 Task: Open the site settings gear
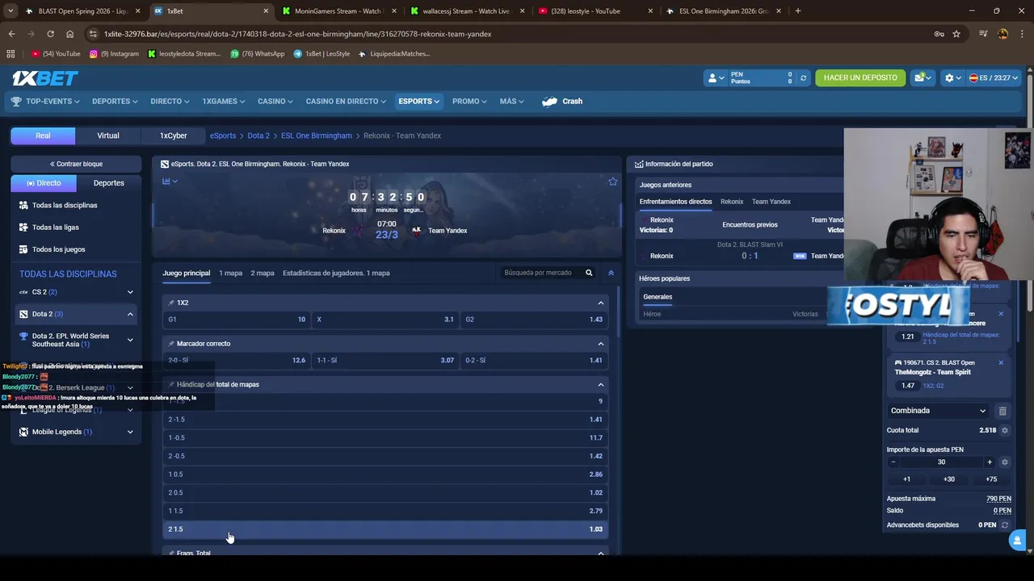click(x=952, y=78)
